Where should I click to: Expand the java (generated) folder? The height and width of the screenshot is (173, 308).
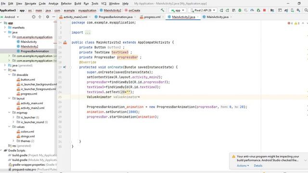(x=5, y=65)
